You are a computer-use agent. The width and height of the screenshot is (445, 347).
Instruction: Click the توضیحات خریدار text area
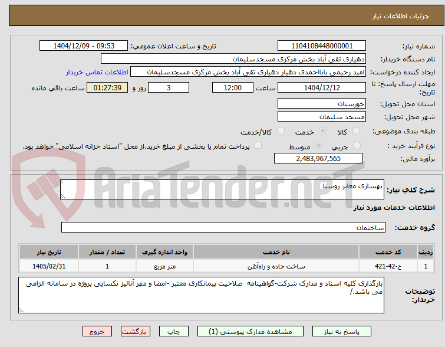[201, 295]
